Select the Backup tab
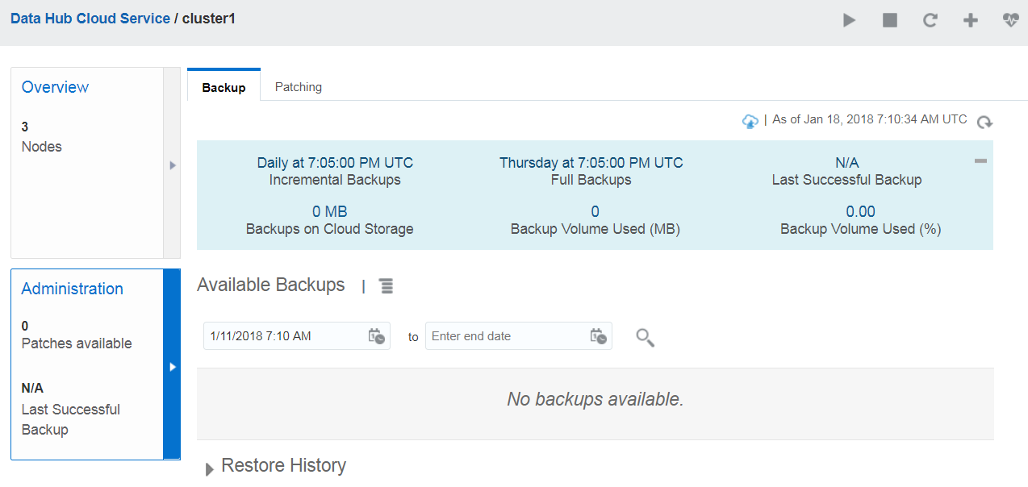Screen dimensions: 1028x487 pyautogui.click(x=224, y=87)
